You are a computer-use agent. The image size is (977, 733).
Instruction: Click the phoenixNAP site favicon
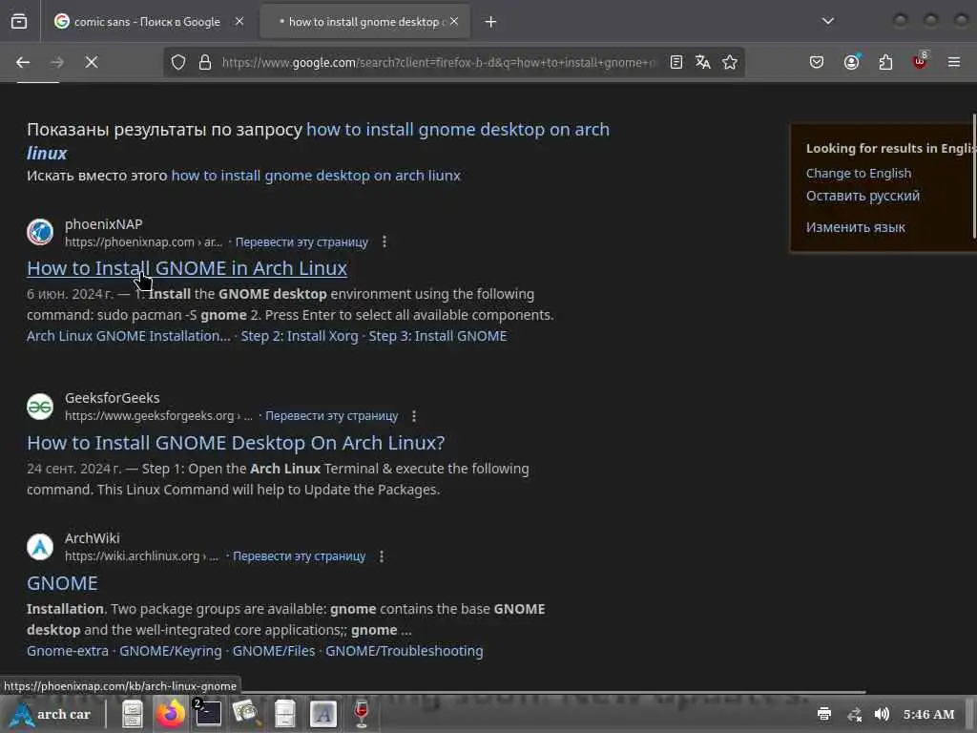pyautogui.click(x=40, y=233)
